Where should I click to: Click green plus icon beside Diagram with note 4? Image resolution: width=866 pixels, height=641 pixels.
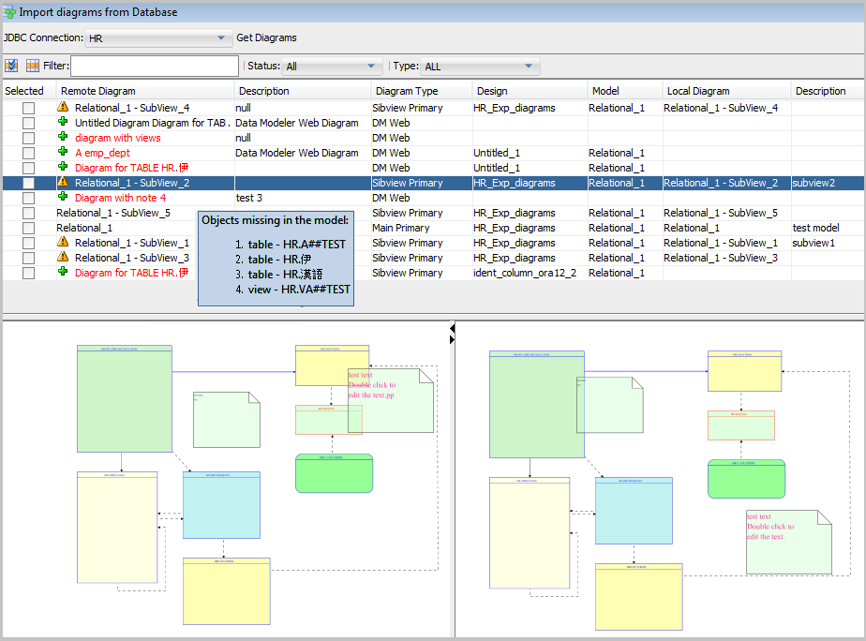(x=63, y=198)
